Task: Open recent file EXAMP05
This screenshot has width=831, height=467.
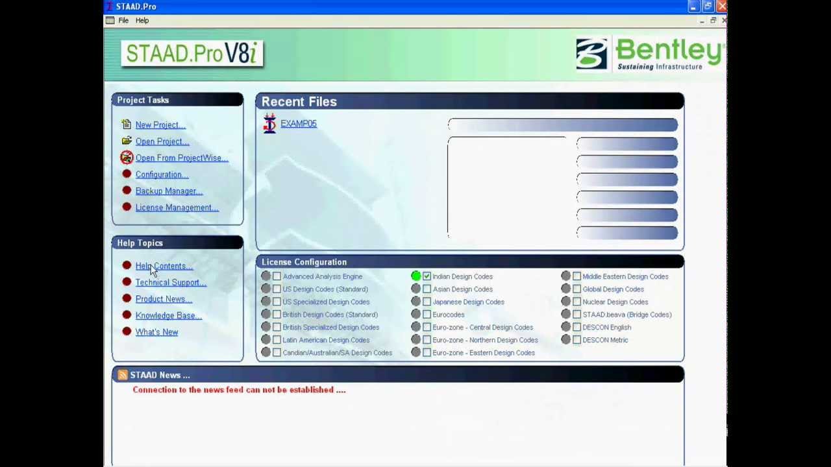Action: point(299,123)
